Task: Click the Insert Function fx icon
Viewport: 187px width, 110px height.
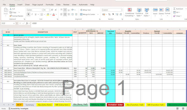Action: pyautogui.click(x=27, y=23)
